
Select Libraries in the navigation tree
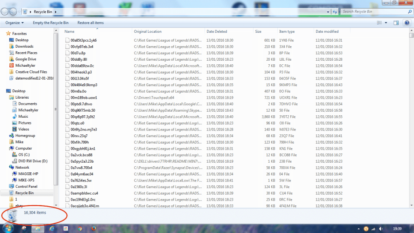[22, 97]
